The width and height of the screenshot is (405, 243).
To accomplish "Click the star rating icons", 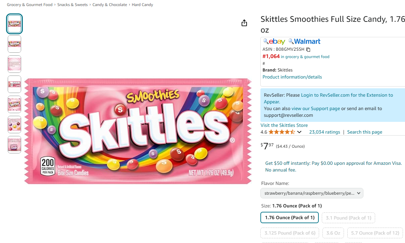I will 282,132.
